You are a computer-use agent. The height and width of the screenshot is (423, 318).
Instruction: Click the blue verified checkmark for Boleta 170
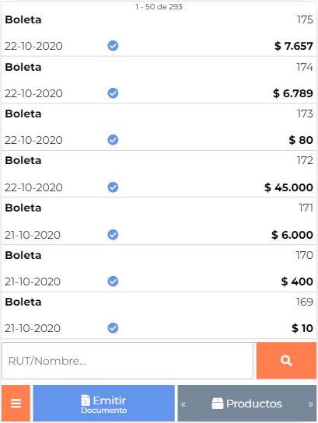[113, 281]
